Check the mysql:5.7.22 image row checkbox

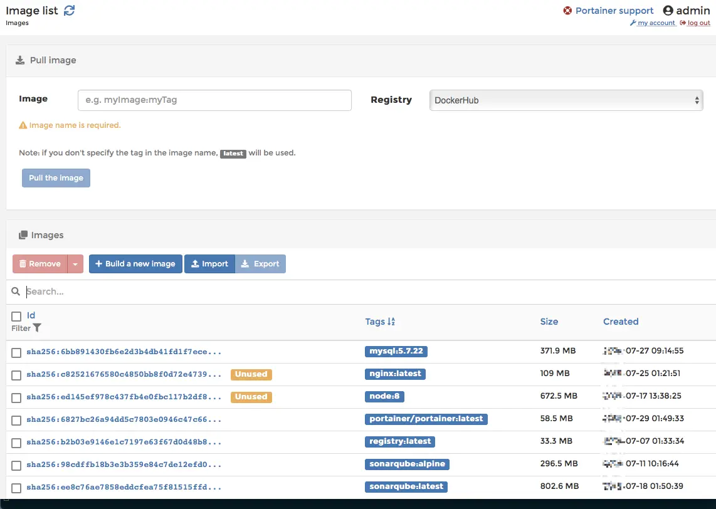click(16, 352)
